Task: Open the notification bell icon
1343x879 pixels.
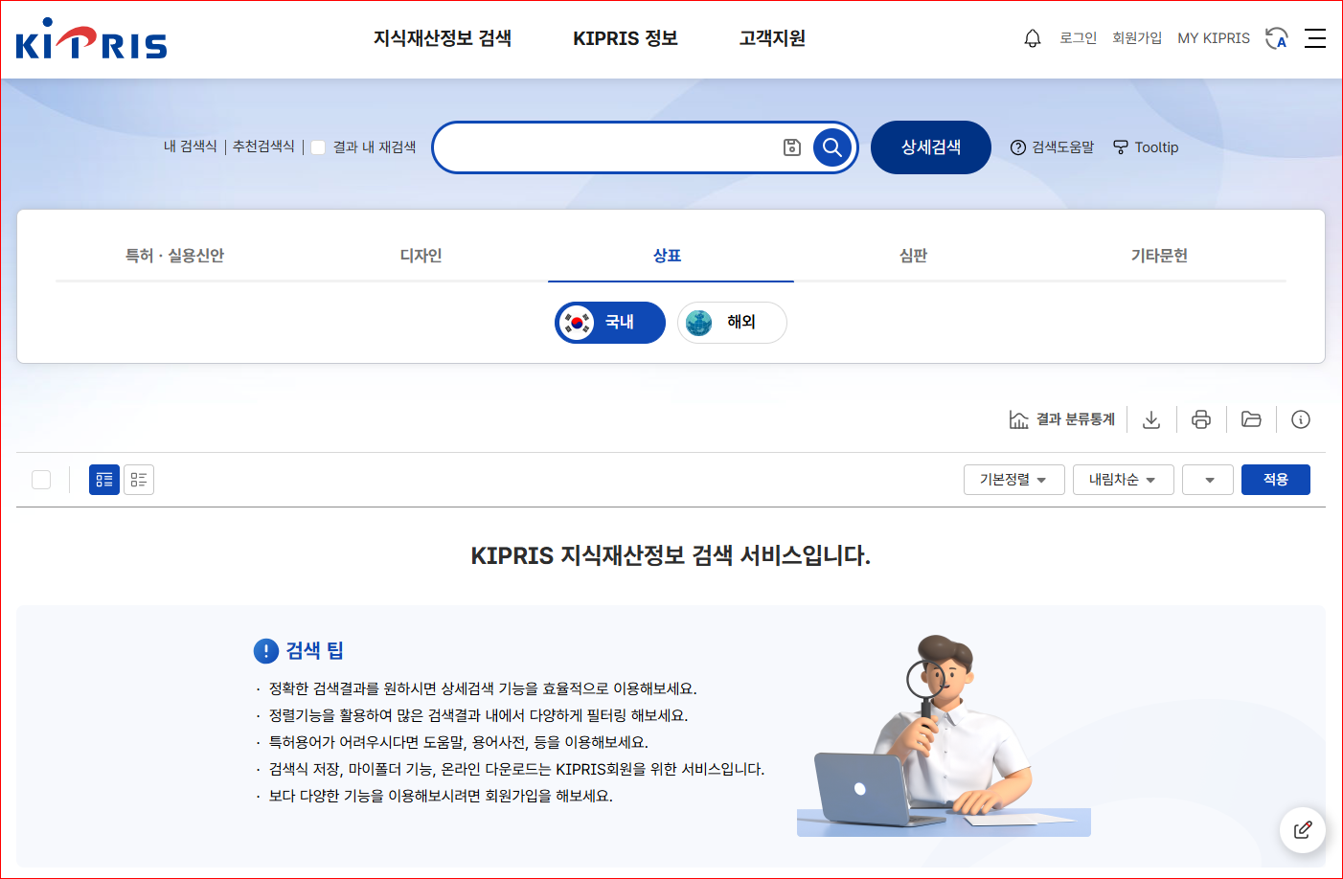Action: (1033, 38)
